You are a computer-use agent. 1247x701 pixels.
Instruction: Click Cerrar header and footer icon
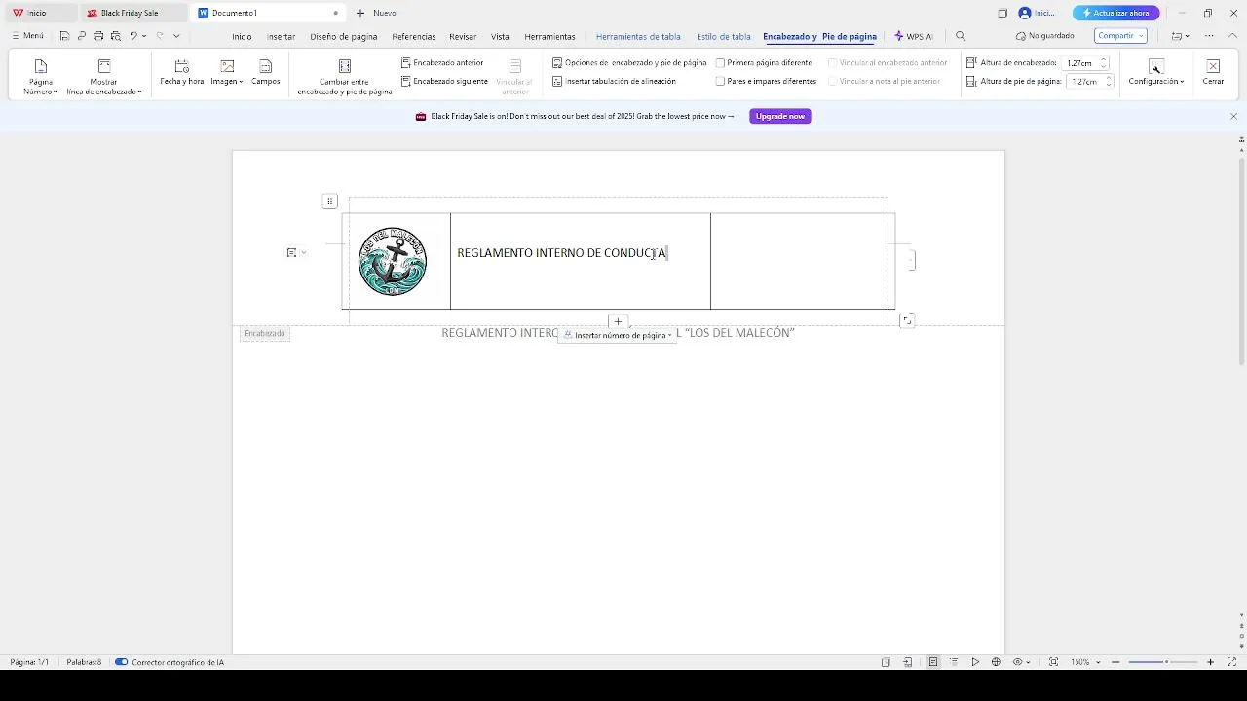pyautogui.click(x=1213, y=66)
